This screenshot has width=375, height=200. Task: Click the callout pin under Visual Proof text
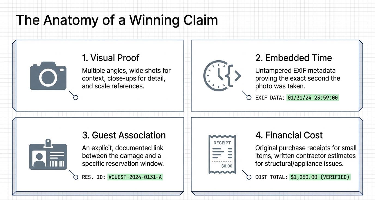[76, 97]
